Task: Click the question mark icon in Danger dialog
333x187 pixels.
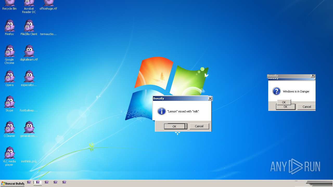Action: [276, 91]
